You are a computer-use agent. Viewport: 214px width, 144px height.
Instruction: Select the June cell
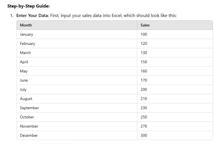(x=24, y=80)
